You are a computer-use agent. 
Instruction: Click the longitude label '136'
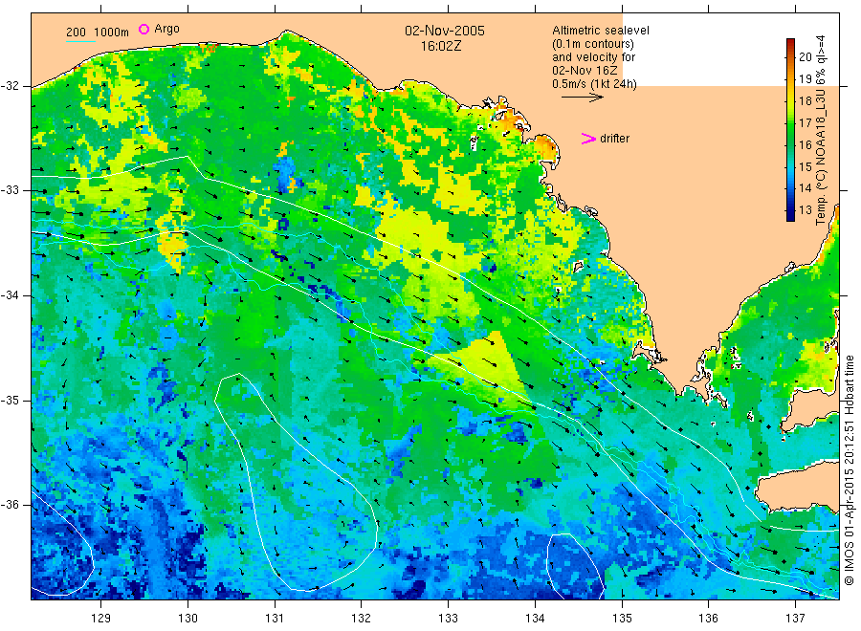pos(709,619)
